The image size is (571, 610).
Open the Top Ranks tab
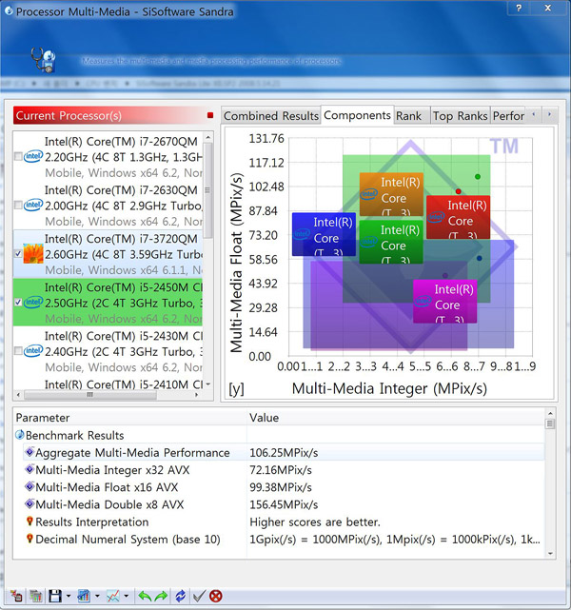pyautogui.click(x=461, y=116)
